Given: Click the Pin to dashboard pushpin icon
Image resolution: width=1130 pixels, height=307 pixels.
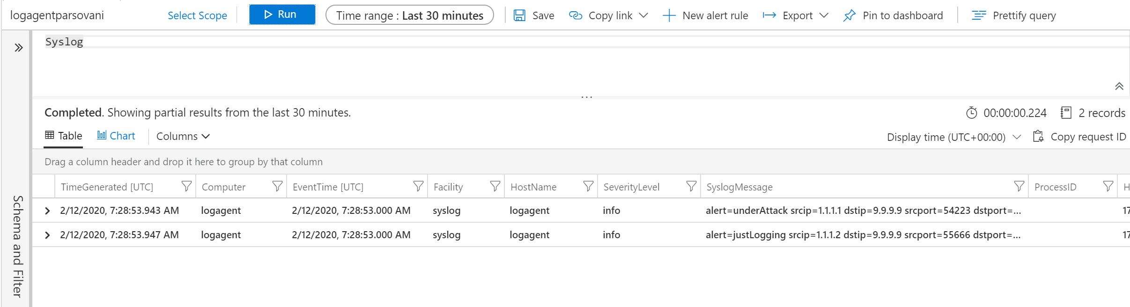Looking at the screenshot, I should [x=849, y=15].
